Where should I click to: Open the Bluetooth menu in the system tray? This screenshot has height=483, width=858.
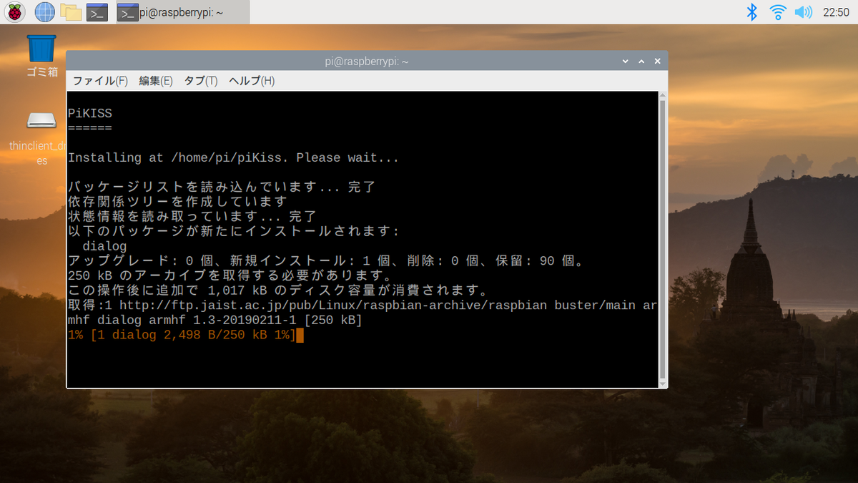pos(751,11)
